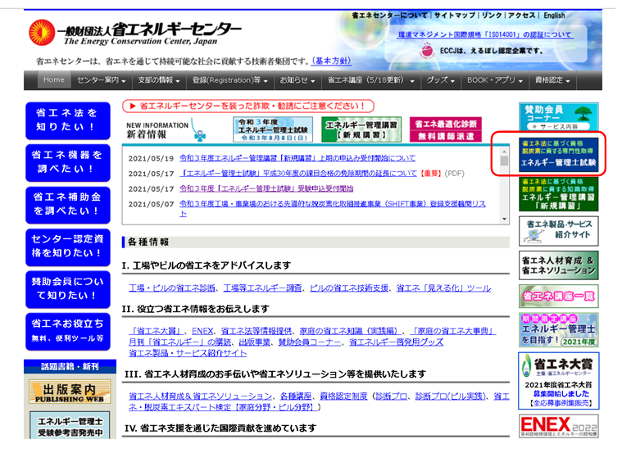Open the 省エネ「見える化」ツール link
This screenshot has height=453, width=622.
coord(443,288)
